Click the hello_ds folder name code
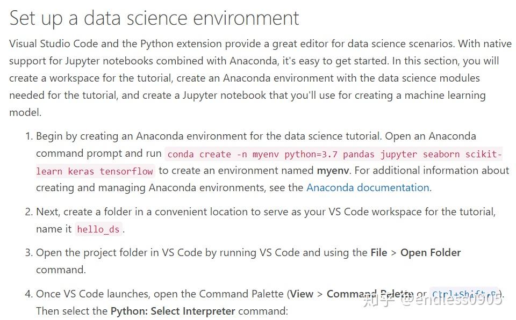The width and height of the screenshot is (516, 320). 98,229
